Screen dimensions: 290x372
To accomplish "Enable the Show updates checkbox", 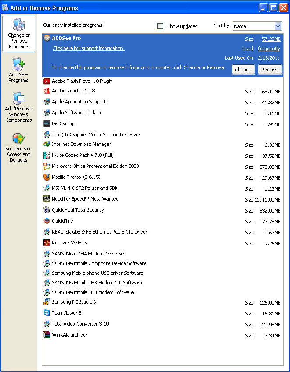I will click(x=160, y=26).
